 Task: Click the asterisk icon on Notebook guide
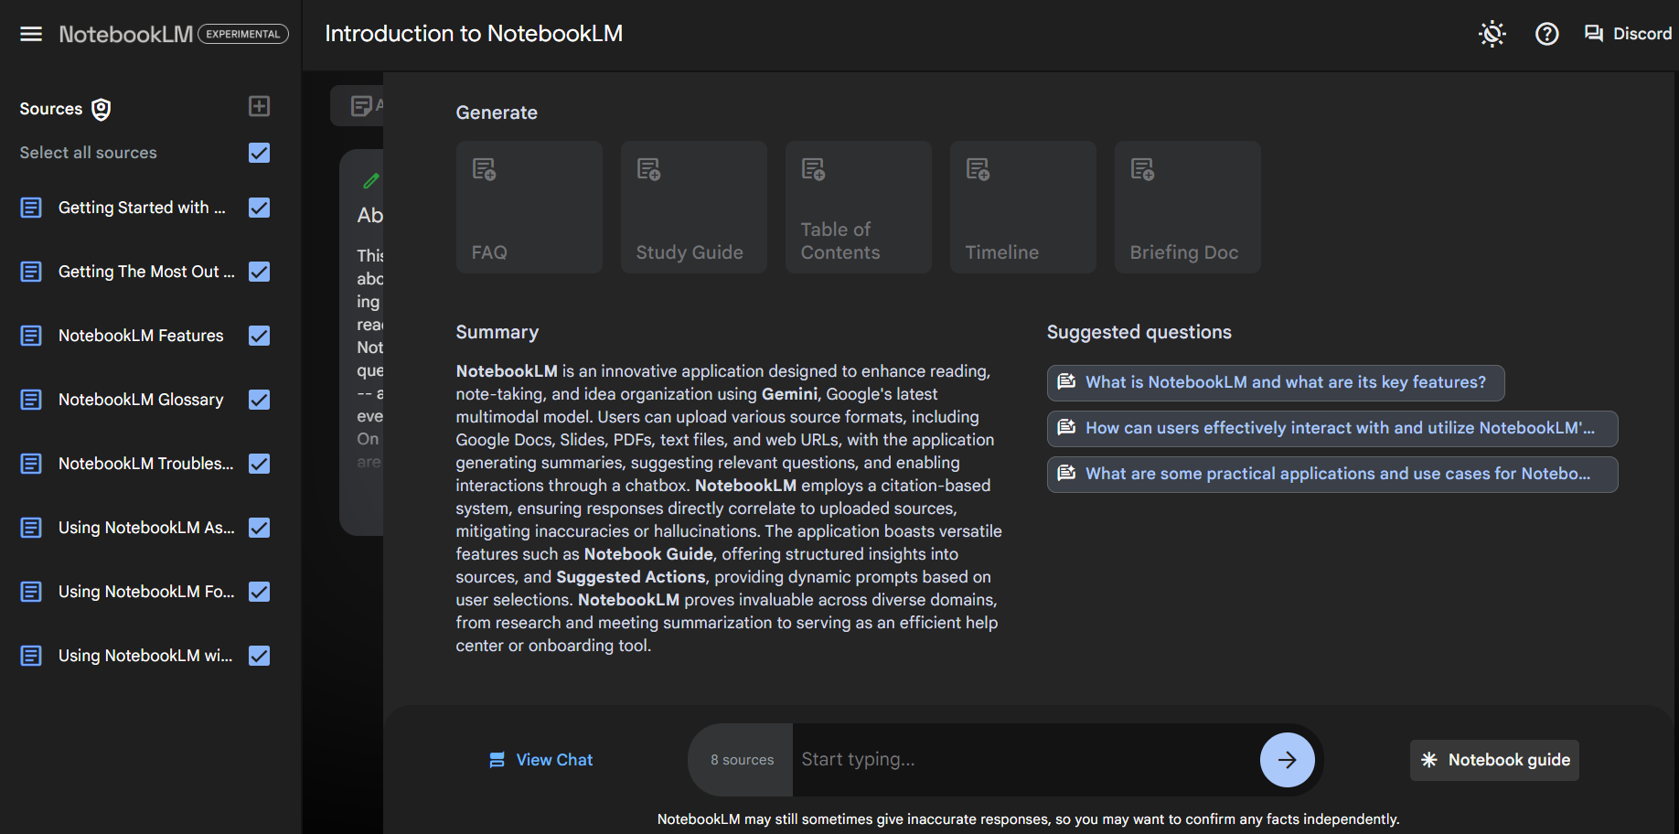click(x=1429, y=760)
